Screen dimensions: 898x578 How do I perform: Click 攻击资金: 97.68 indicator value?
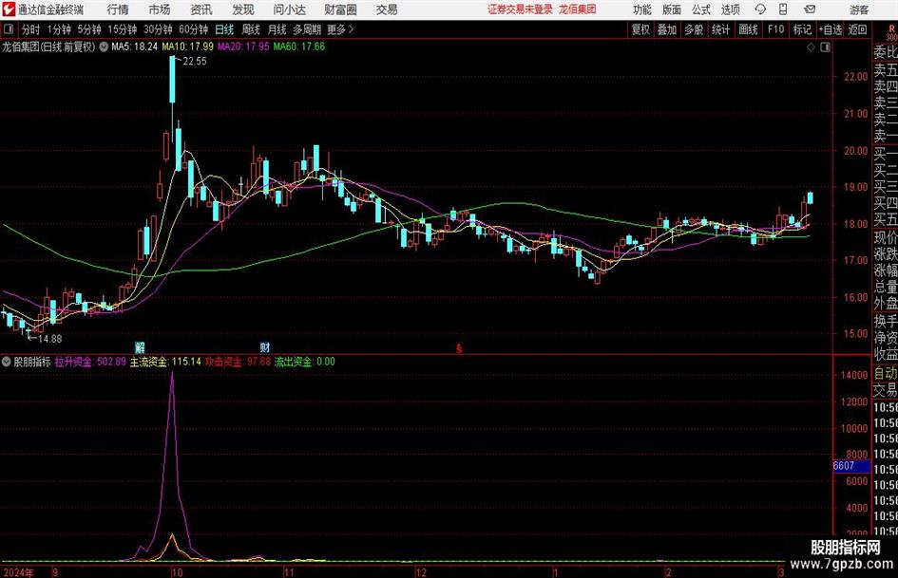click(x=239, y=362)
